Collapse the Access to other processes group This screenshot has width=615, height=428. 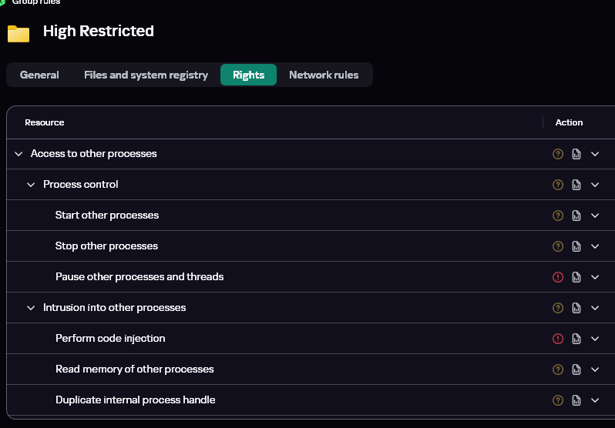click(x=18, y=154)
